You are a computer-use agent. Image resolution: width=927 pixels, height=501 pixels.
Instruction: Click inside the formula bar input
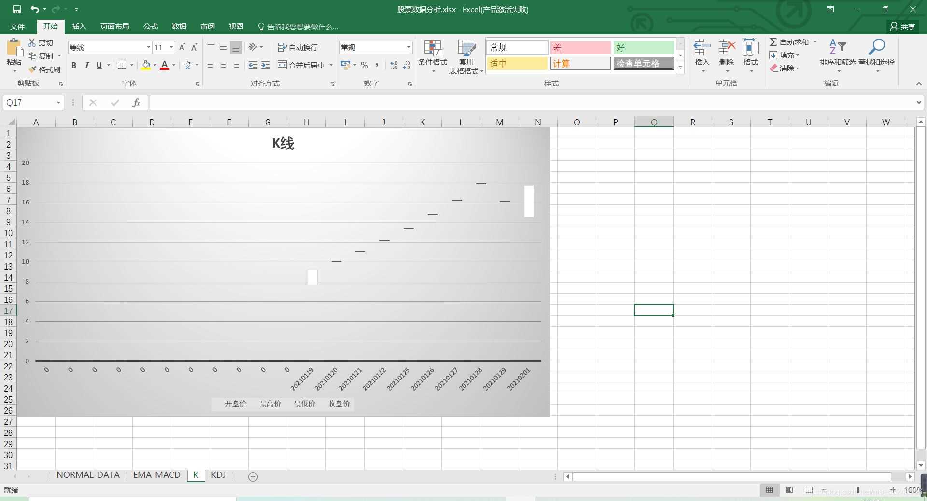pos(531,103)
